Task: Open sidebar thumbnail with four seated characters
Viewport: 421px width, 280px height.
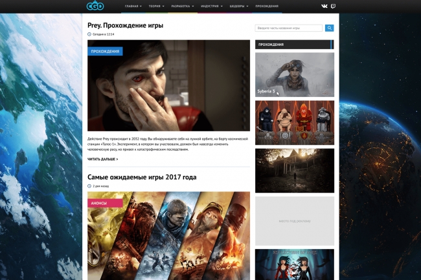Action: [295, 123]
